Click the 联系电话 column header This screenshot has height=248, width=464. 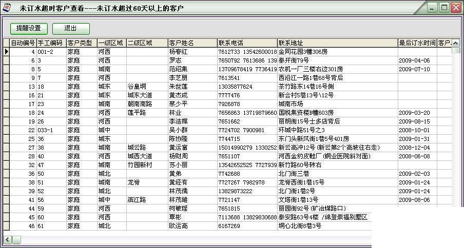pos(247,43)
